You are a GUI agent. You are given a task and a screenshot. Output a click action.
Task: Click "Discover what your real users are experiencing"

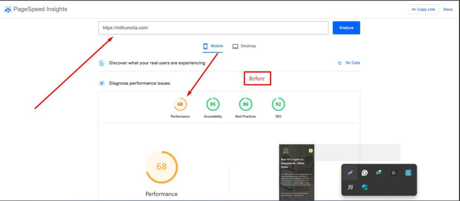click(x=157, y=63)
